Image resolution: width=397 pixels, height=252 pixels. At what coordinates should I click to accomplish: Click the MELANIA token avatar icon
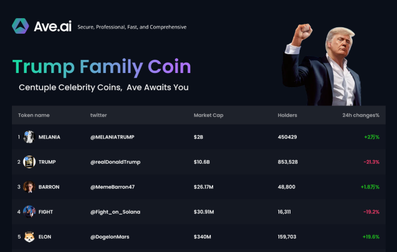(x=29, y=137)
